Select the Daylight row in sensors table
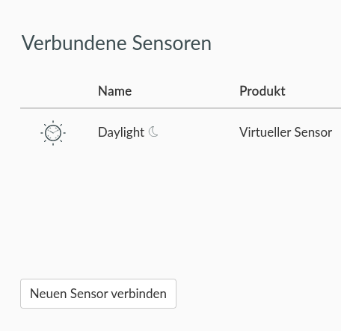341x331 pixels. point(180,133)
